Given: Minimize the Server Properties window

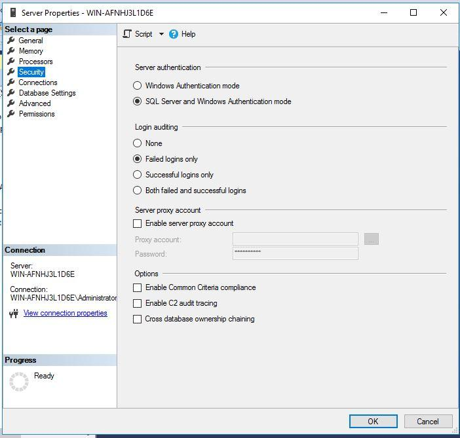Looking at the screenshot, I should [384, 12].
